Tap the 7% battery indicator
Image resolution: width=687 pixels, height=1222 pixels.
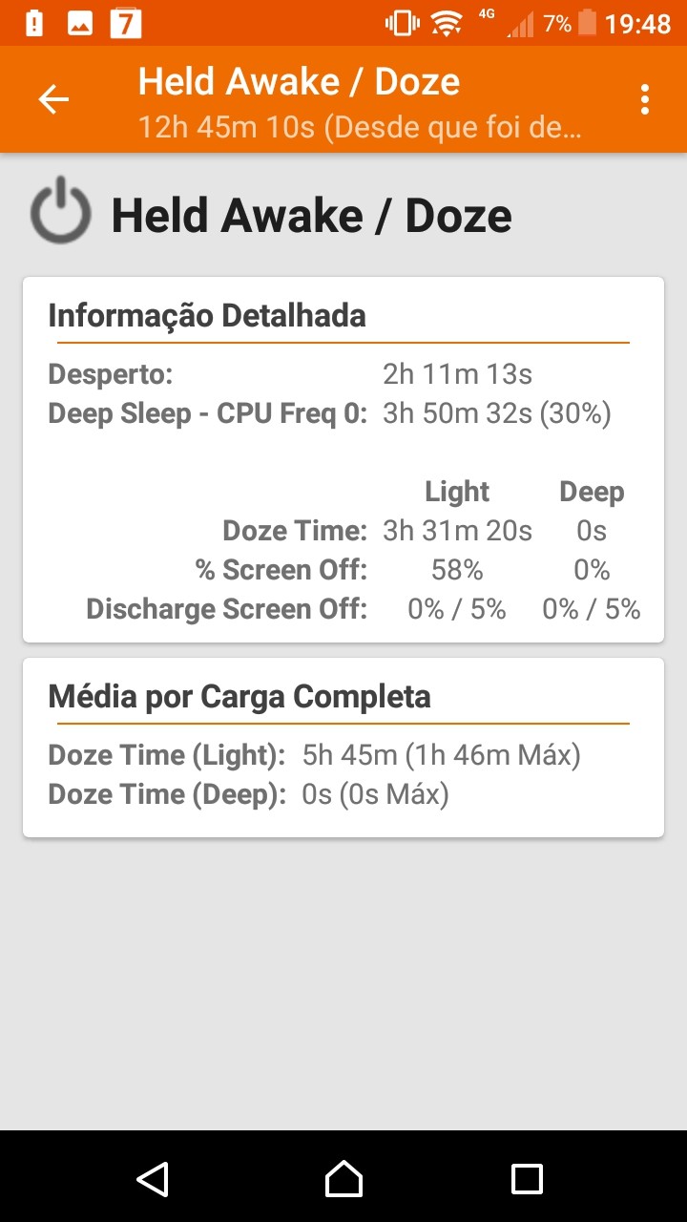pos(571,23)
